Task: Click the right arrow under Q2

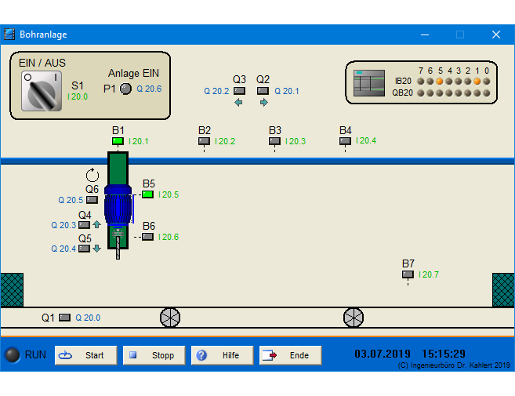Action: [263, 103]
